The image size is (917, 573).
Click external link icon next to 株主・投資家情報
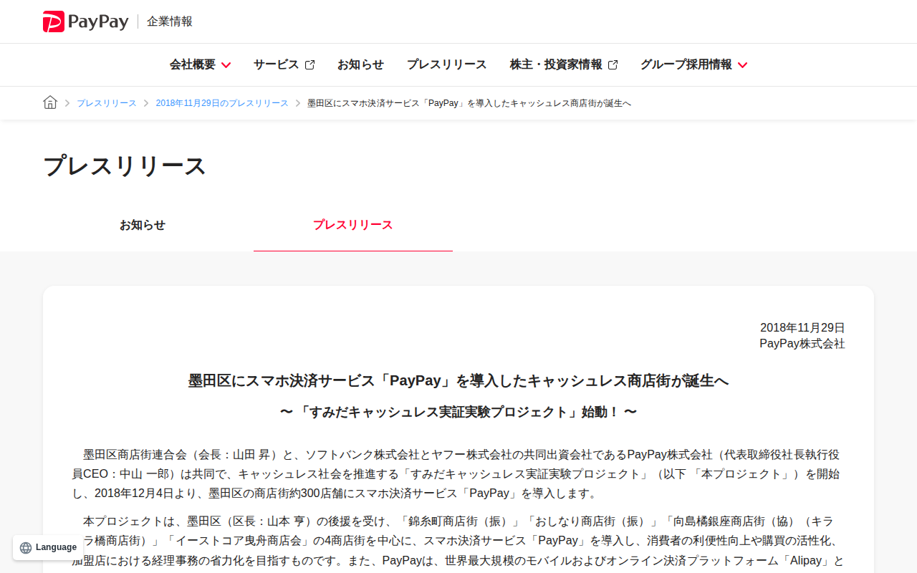613,64
